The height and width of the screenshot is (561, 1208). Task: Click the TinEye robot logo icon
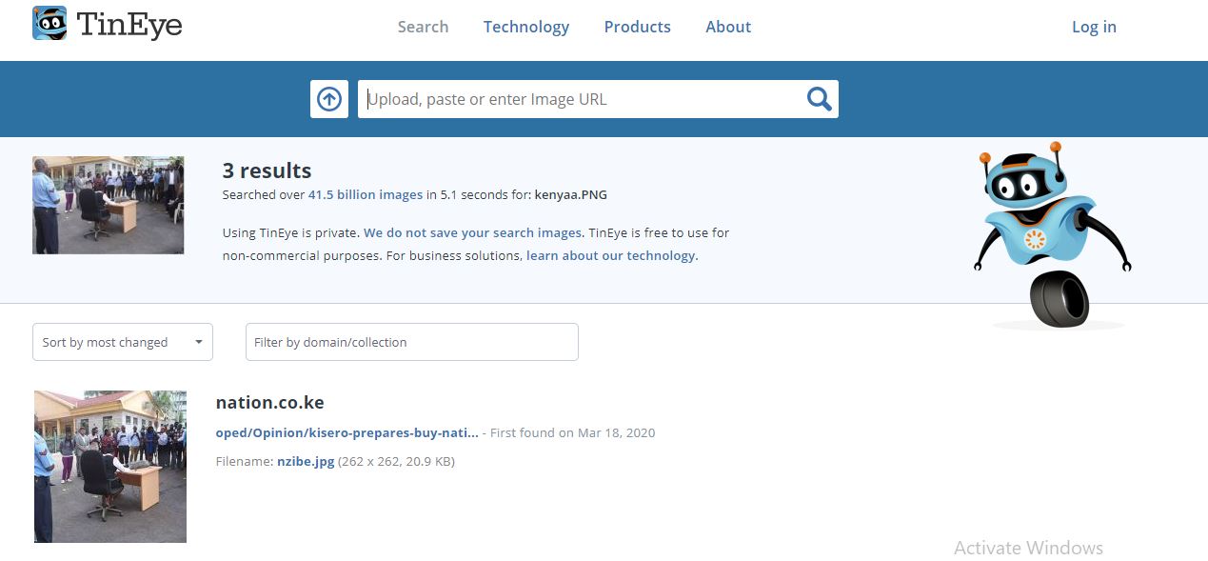tap(50, 24)
